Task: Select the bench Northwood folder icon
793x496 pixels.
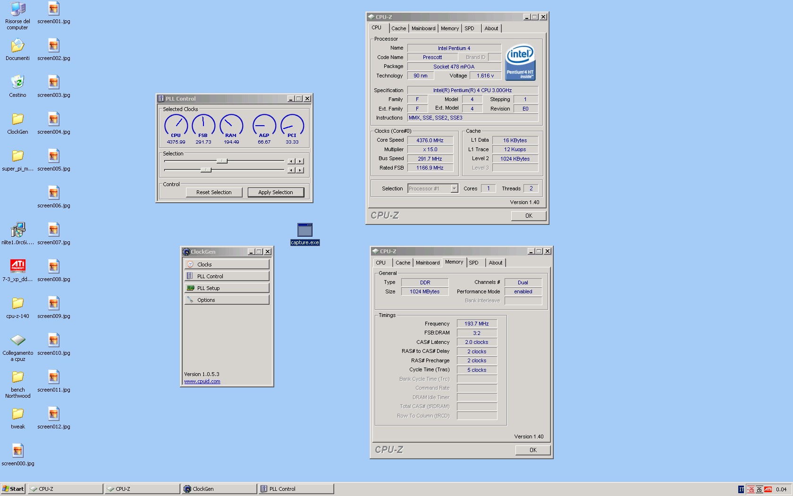Action: pos(17,376)
